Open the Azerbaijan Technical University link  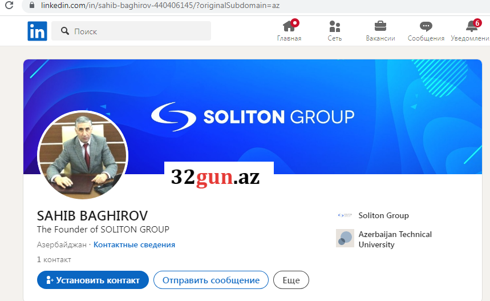[395, 239]
